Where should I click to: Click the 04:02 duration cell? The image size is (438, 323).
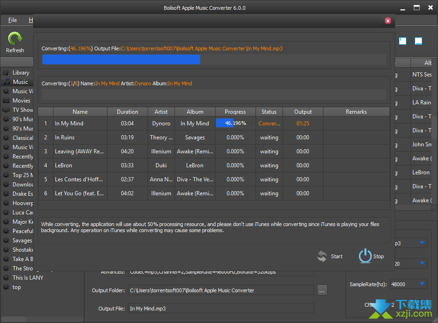128,193
